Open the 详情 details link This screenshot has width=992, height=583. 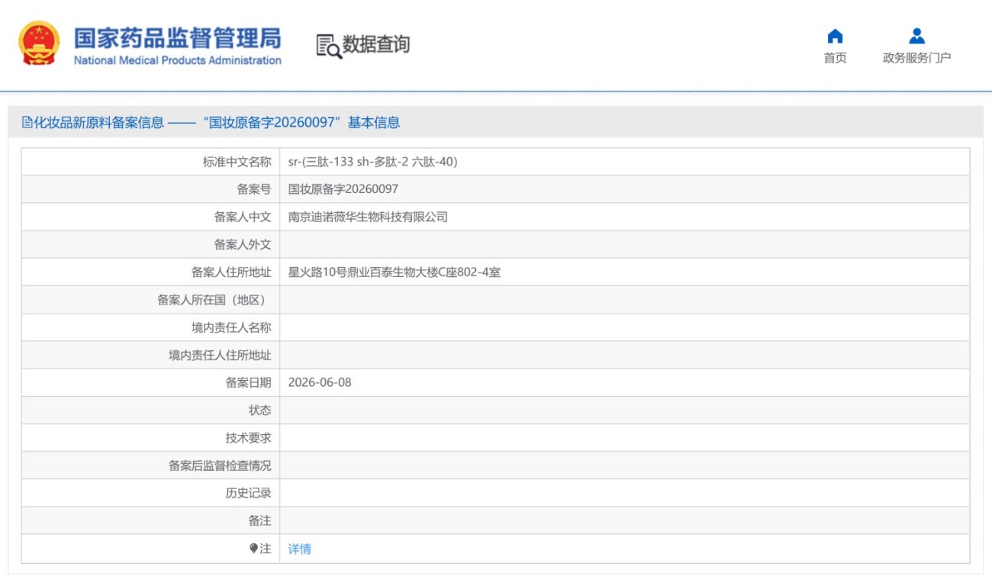299,549
